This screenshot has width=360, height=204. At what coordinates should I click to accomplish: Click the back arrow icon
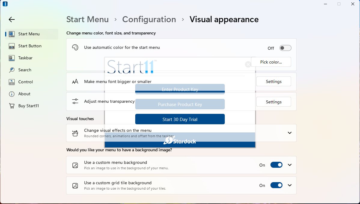[11, 19]
